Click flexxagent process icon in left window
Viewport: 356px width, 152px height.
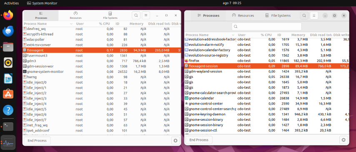(x=25, y=50)
